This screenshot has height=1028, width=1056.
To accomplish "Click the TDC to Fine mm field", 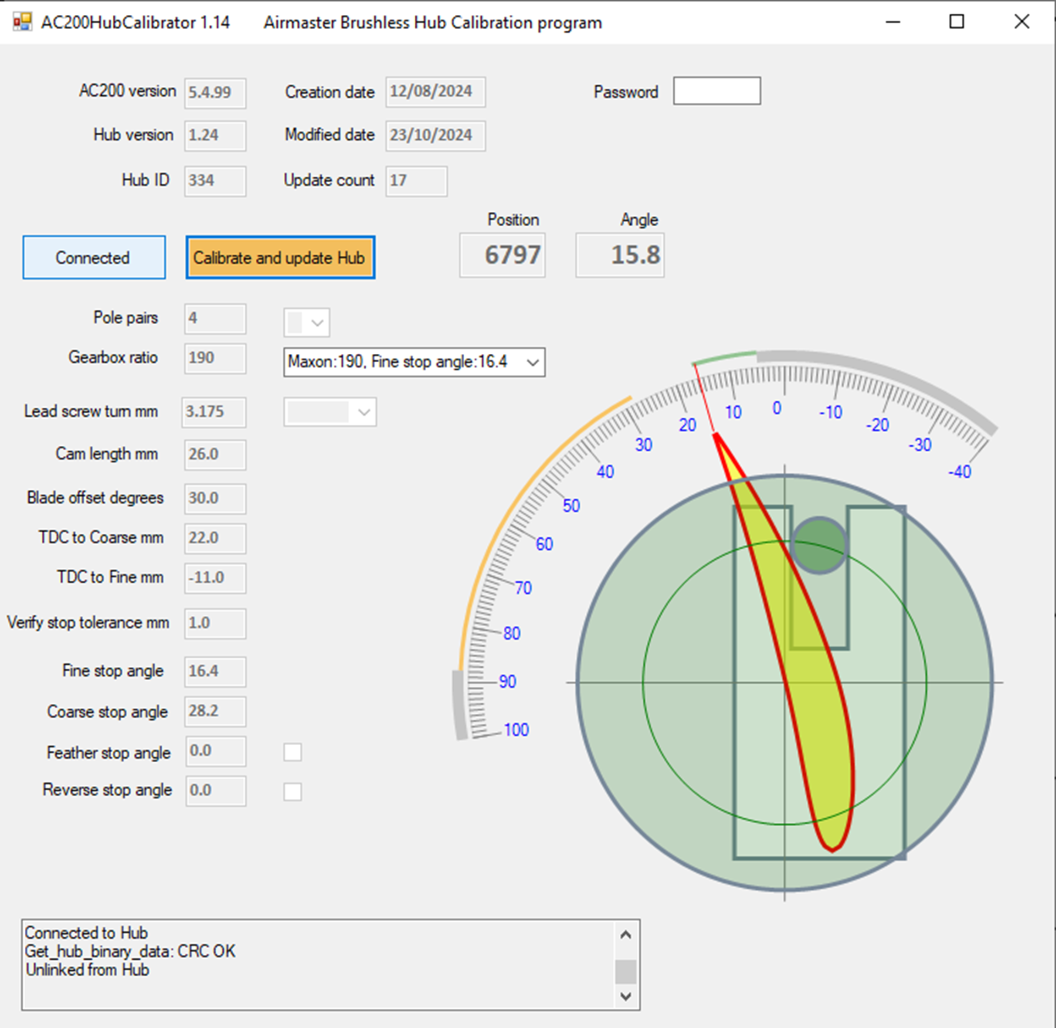I will pos(214,578).
